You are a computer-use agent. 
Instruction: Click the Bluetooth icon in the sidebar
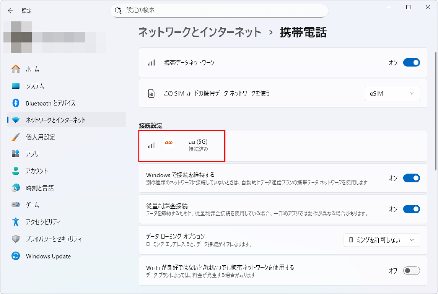point(16,103)
